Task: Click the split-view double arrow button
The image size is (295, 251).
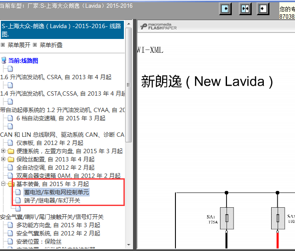Action: [x=245, y=9]
